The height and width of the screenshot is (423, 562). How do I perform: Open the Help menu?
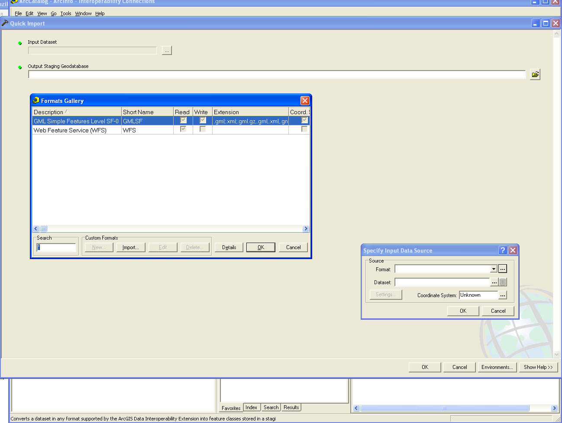tap(100, 13)
